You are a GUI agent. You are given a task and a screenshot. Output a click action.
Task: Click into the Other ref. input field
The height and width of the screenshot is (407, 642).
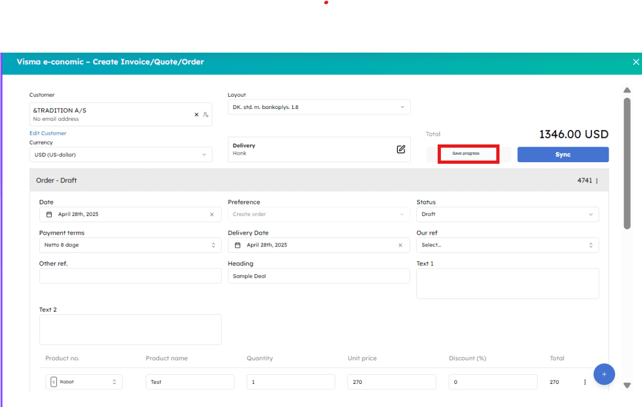(130, 276)
